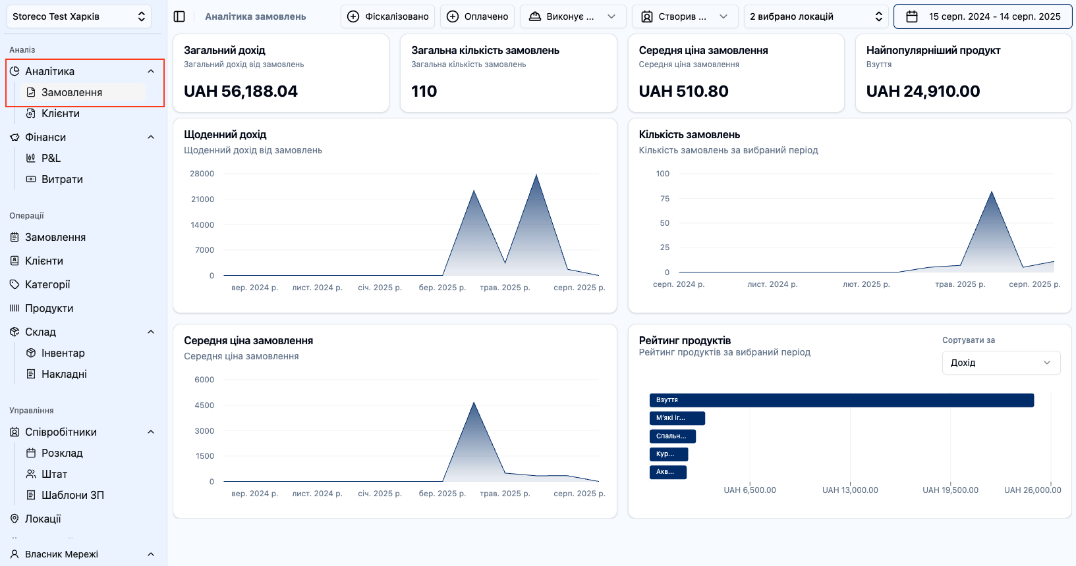The height and width of the screenshot is (566, 1076).
Task: Open the 2 вибрано локацій dropdown
Action: click(816, 16)
